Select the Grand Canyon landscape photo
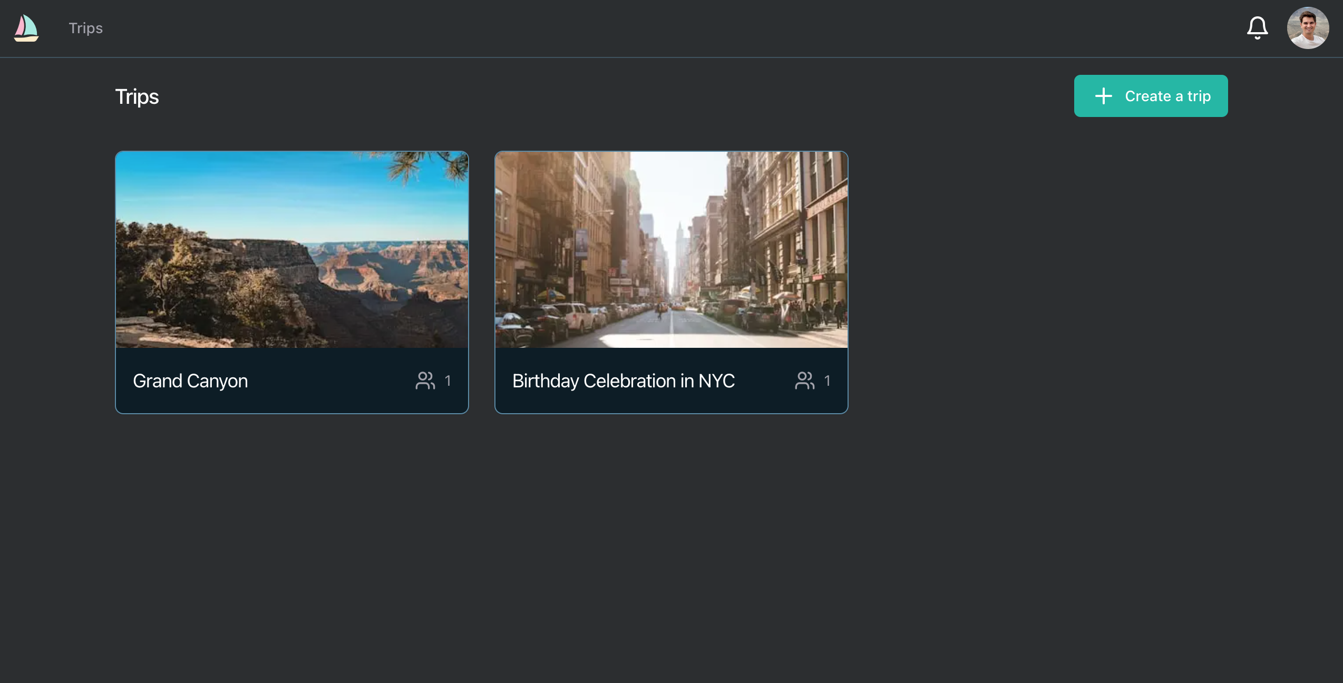The width and height of the screenshot is (1343, 683). (292, 249)
